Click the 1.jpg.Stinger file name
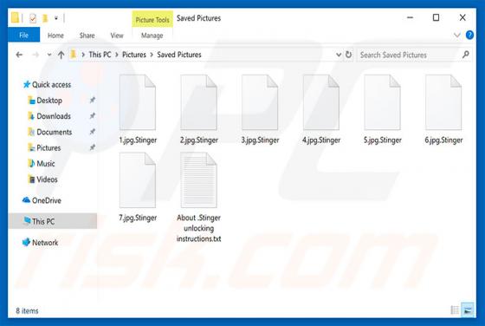 click(138, 140)
